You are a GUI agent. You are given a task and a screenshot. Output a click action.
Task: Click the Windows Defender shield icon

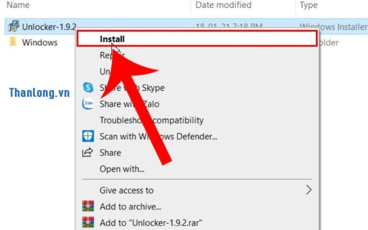pos(87,136)
